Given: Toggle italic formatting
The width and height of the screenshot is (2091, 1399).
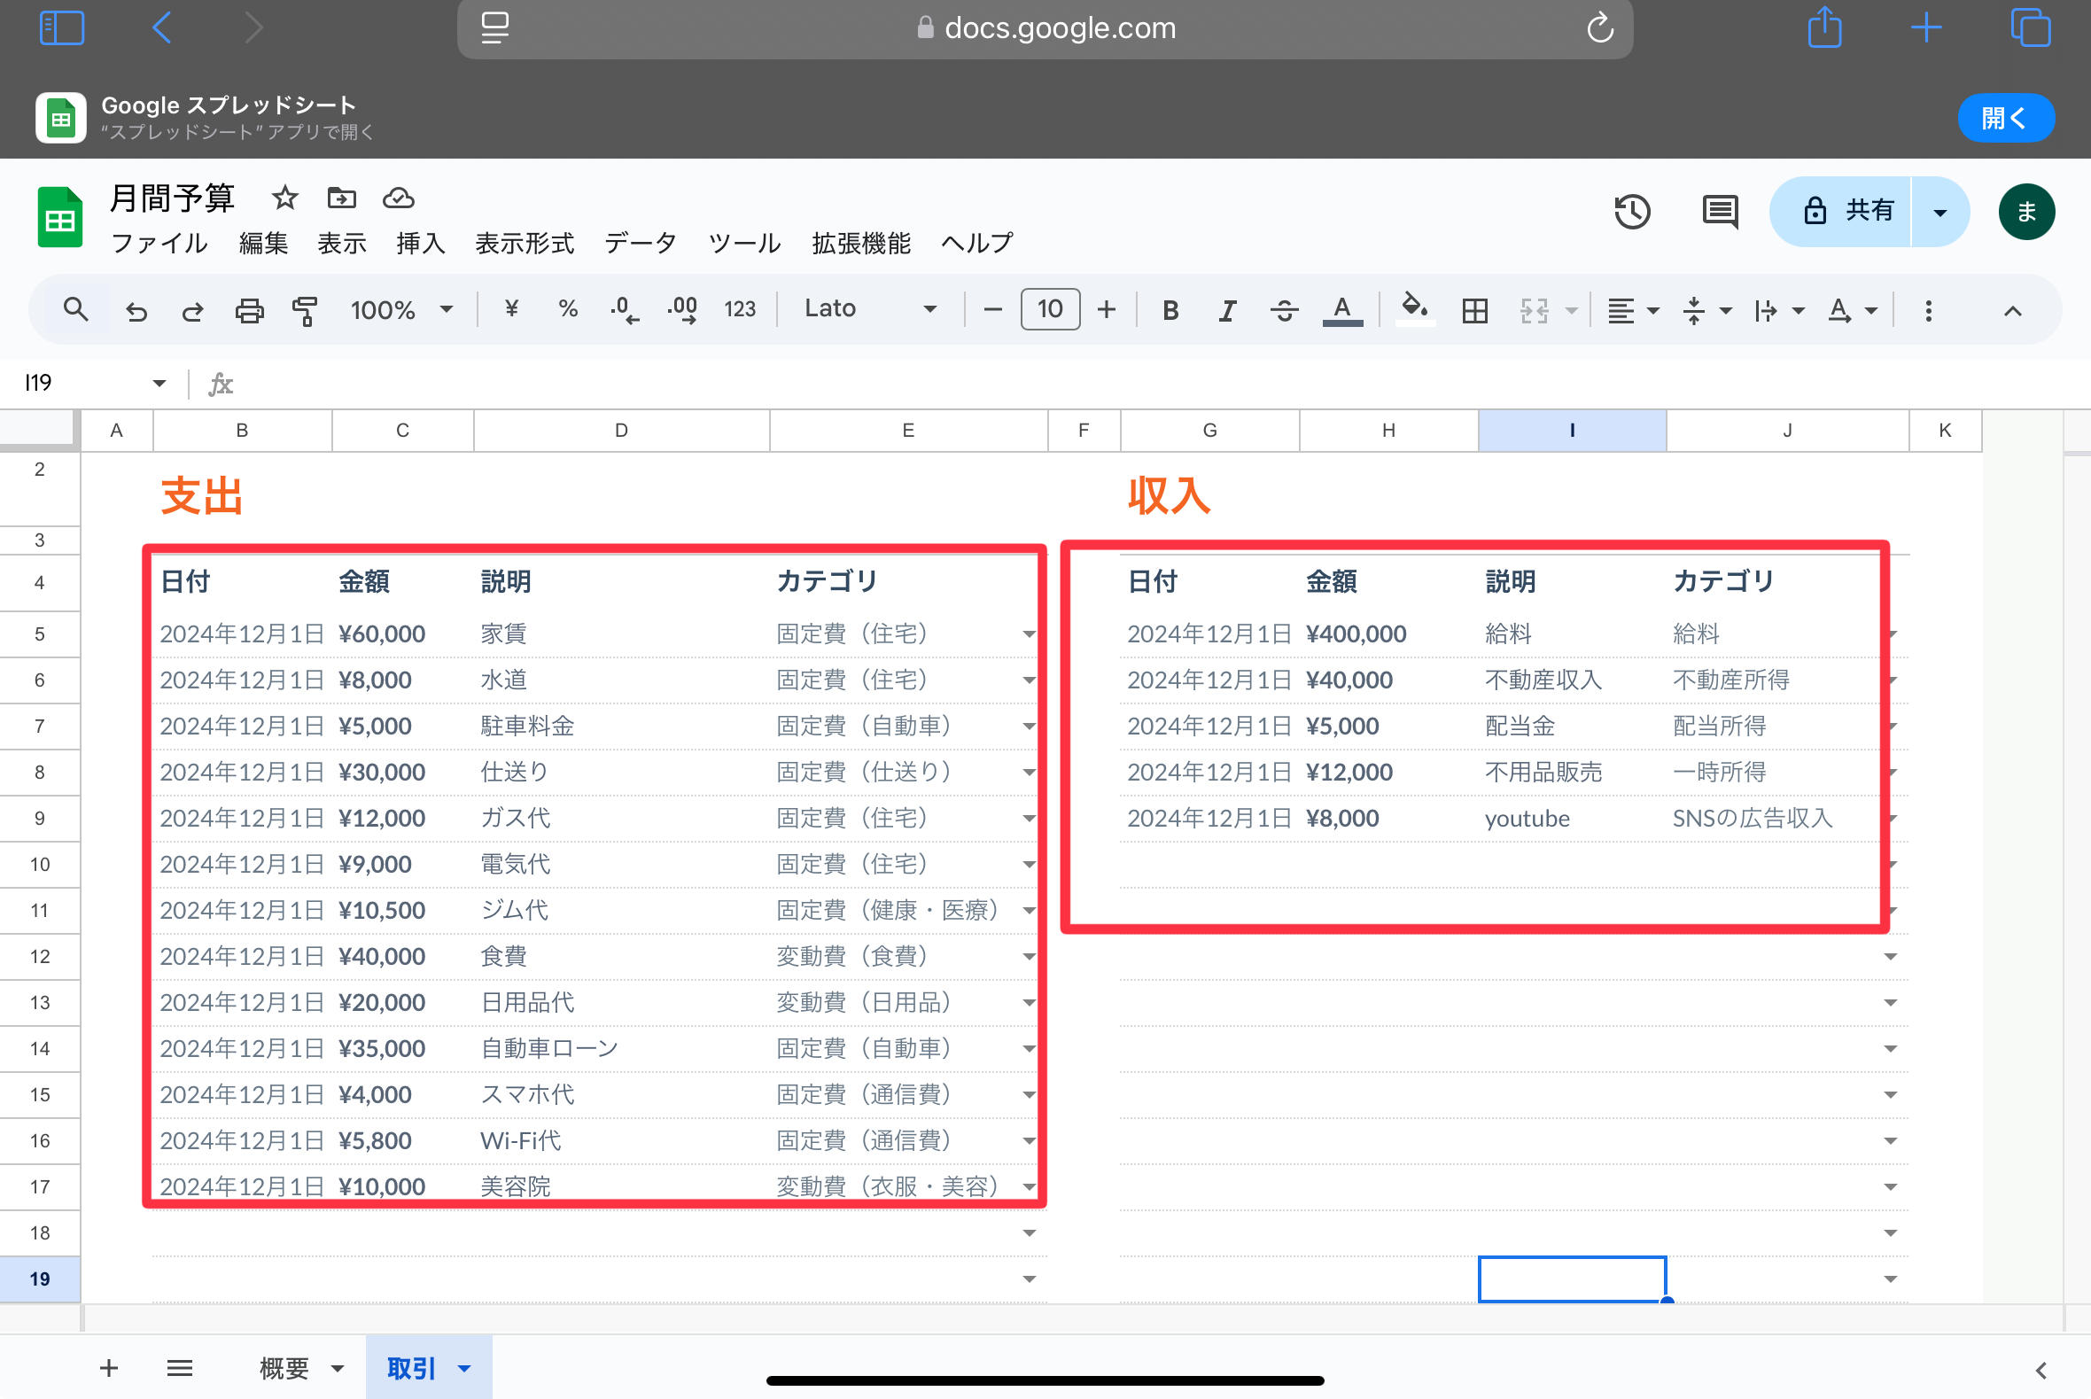Looking at the screenshot, I should pyautogui.click(x=1226, y=310).
